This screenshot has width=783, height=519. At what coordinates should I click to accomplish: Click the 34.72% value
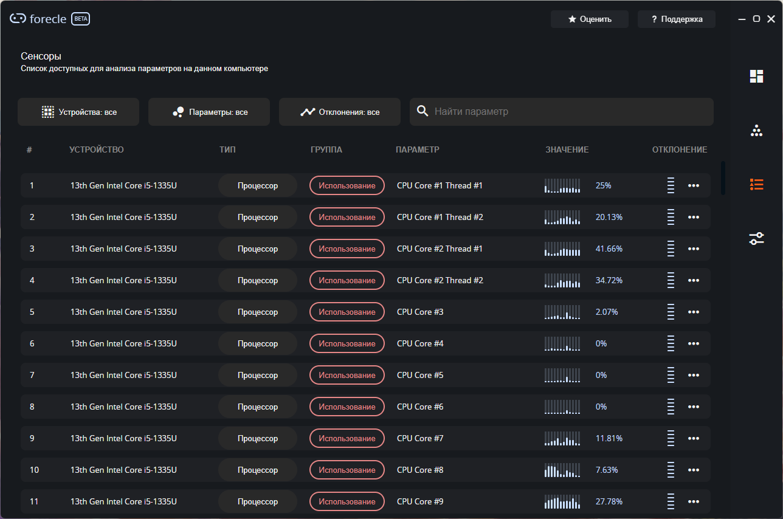pos(609,280)
